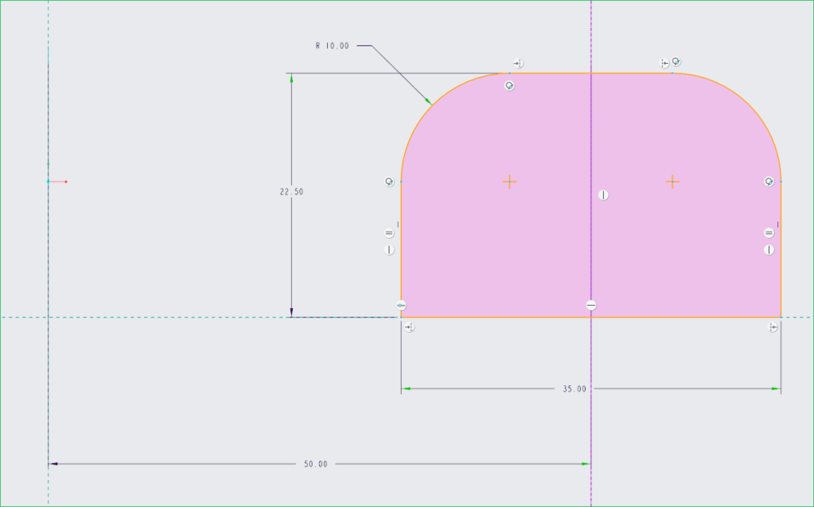This screenshot has width=814, height=507.
Task: Select the equal-length constraint on the right edge
Action: click(x=769, y=232)
